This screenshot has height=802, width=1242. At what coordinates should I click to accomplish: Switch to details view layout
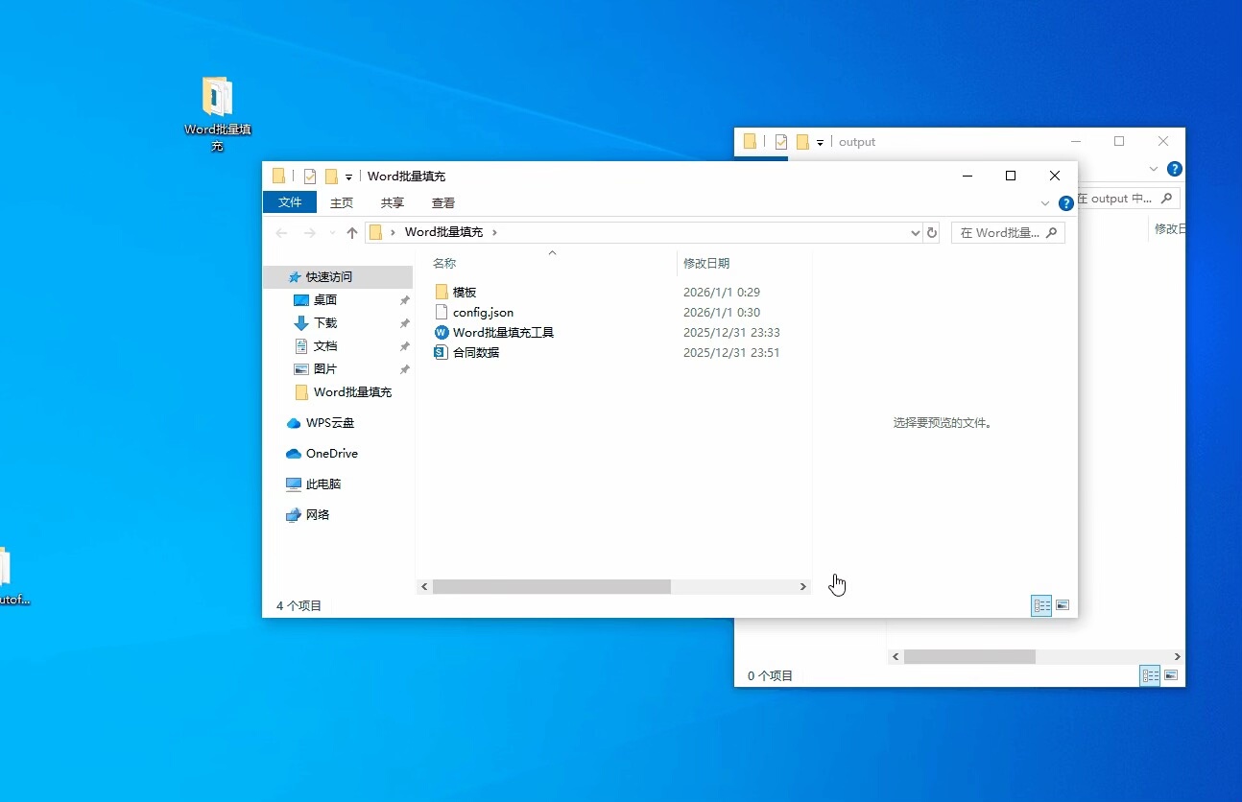coord(1041,605)
